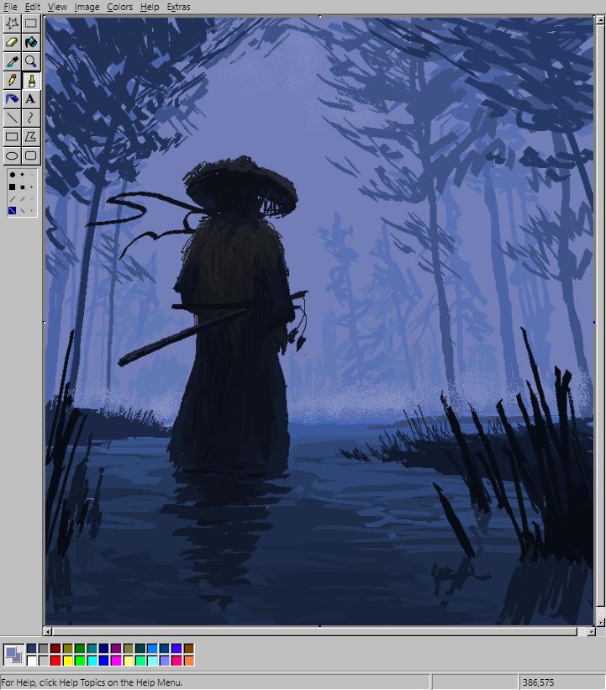606x690 pixels.
Task: Choose the large square brush shape
Action: coord(13,187)
